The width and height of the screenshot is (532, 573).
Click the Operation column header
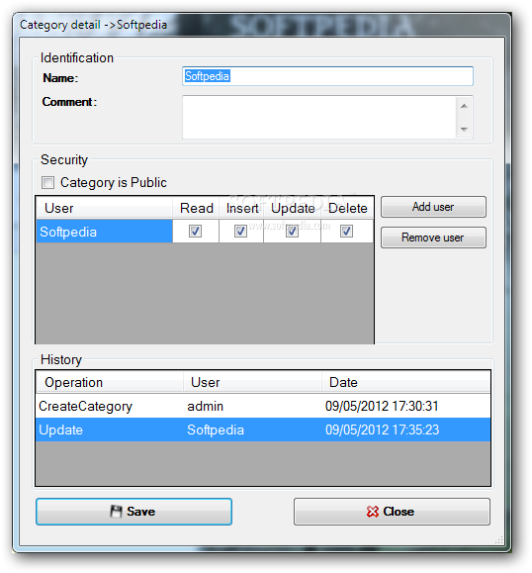point(110,382)
